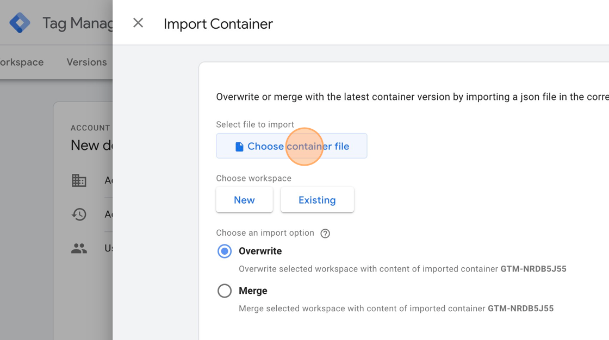The width and height of the screenshot is (609, 340).
Task: Click the Merge option label
Action: pos(253,291)
